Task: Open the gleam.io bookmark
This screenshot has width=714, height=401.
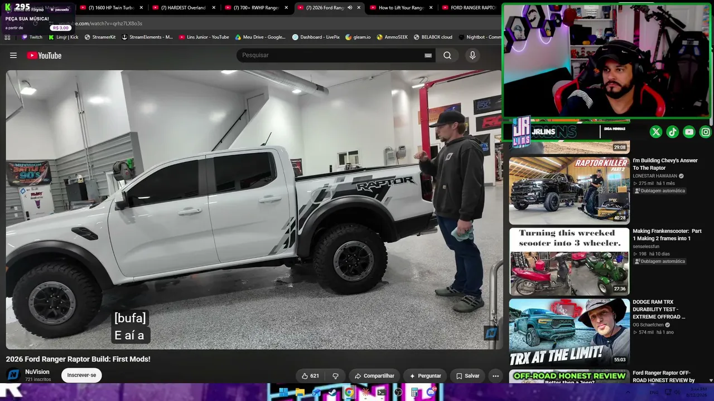Action: [x=358, y=37]
